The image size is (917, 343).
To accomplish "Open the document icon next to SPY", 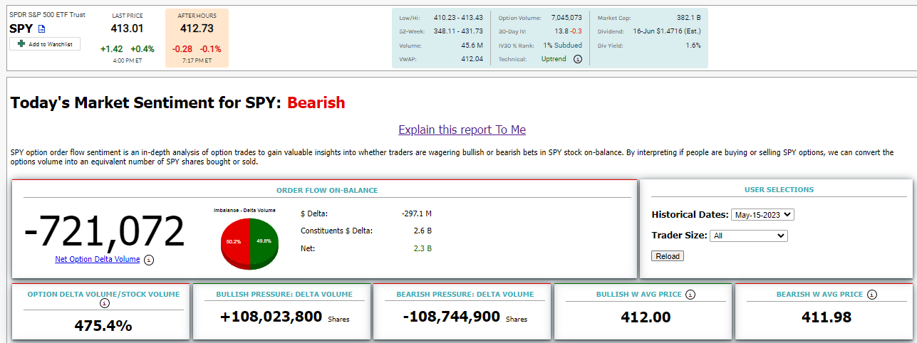I will point(41,29).
